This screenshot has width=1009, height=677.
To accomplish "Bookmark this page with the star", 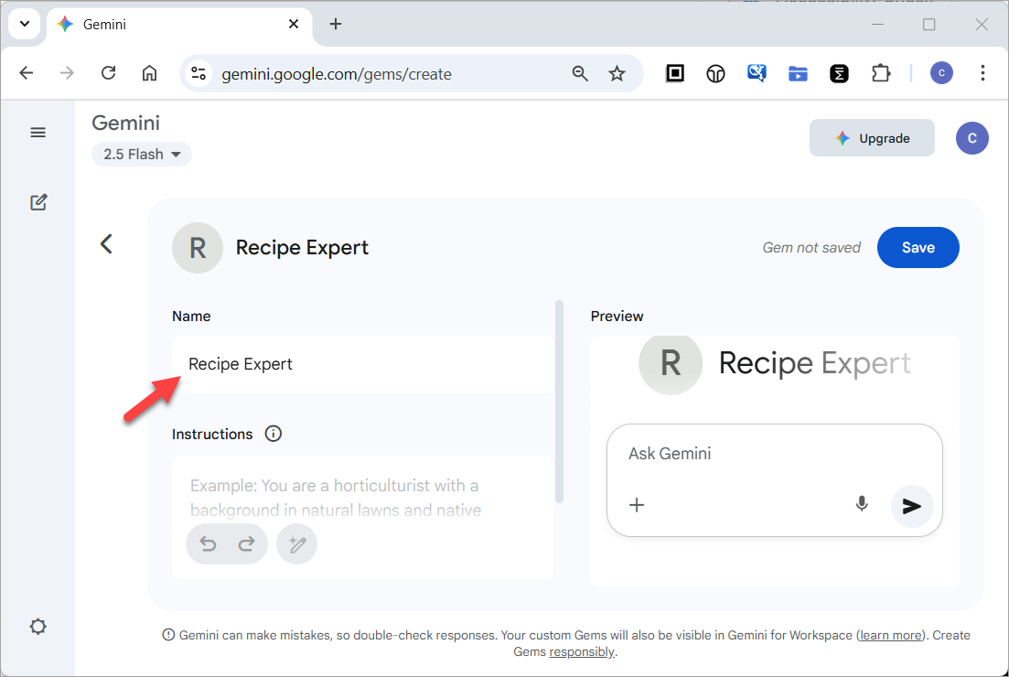I will (617, 73).
